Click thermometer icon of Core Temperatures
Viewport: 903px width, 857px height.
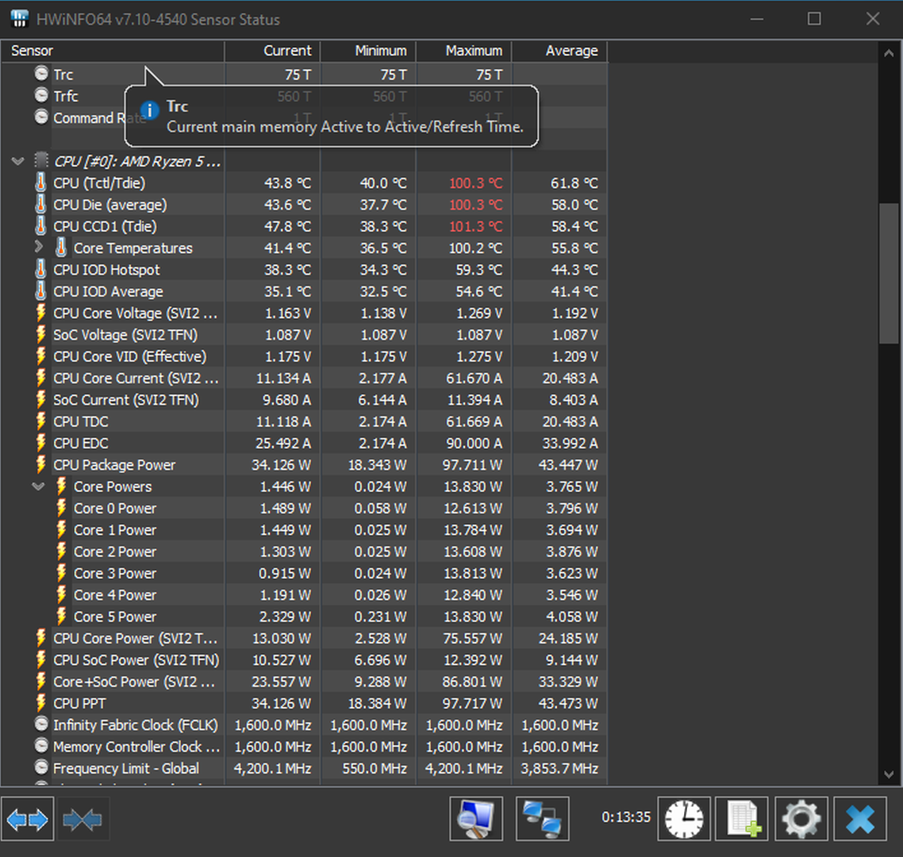(x=61, y=248)
